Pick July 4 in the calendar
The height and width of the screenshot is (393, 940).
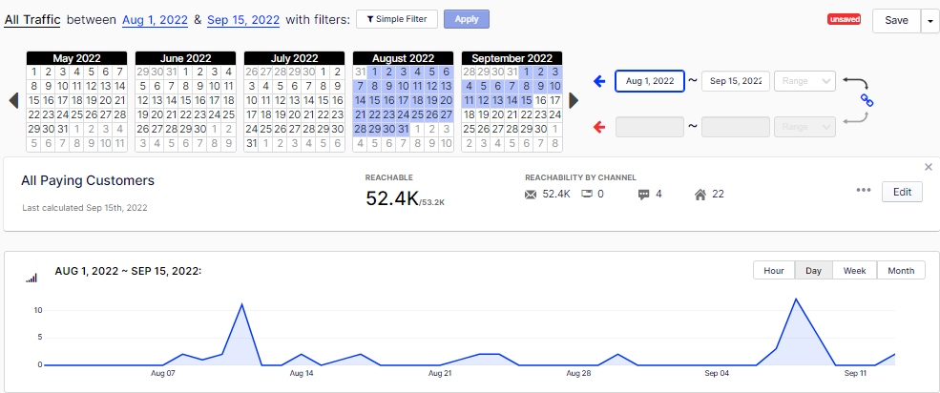click(x=265, y=86)
